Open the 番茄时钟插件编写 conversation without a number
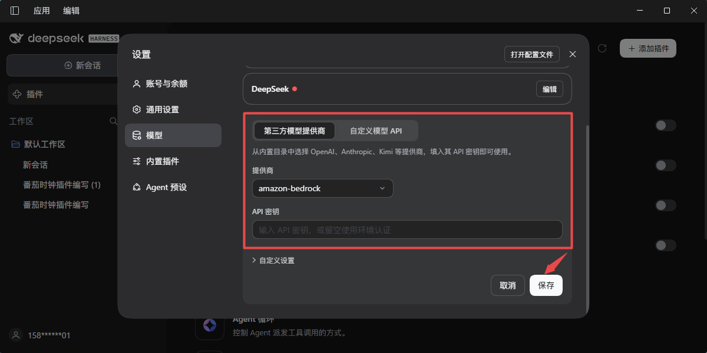Screen dimensions: 707x353 coord(56,205)
